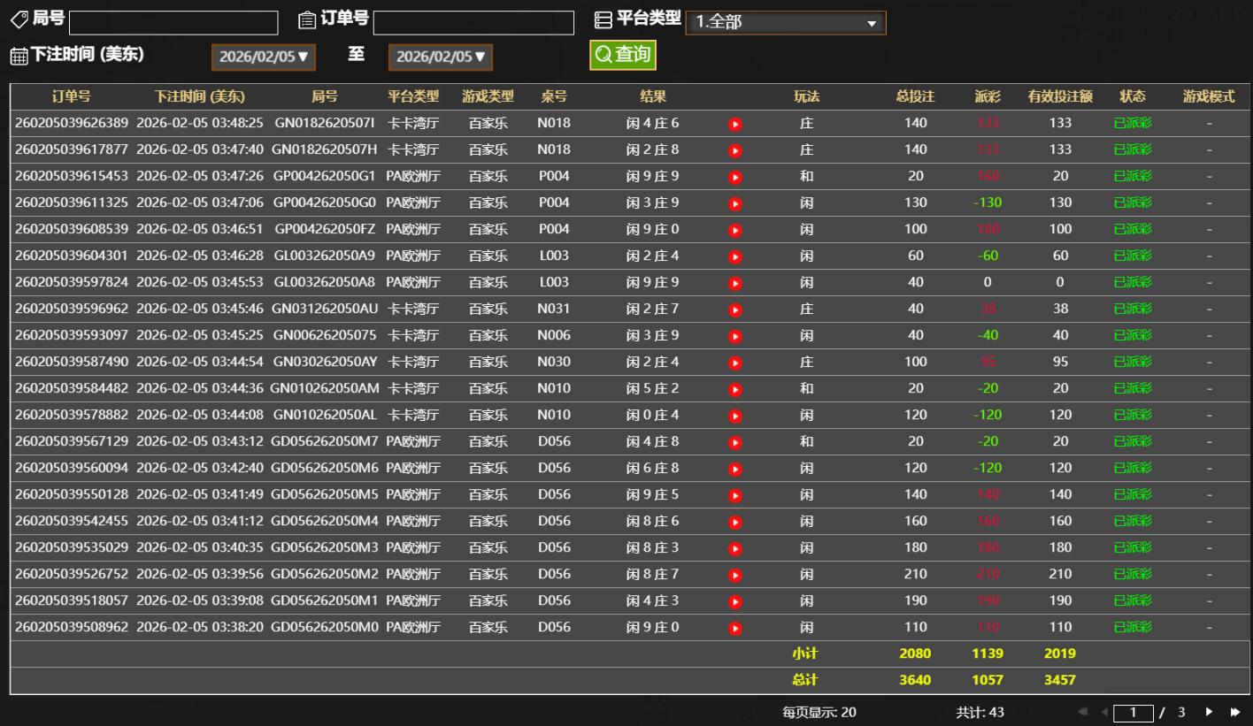Screen dimensions: 1253x726
Task: Click order number 260205039611325
Action: (x=72, y=203)
